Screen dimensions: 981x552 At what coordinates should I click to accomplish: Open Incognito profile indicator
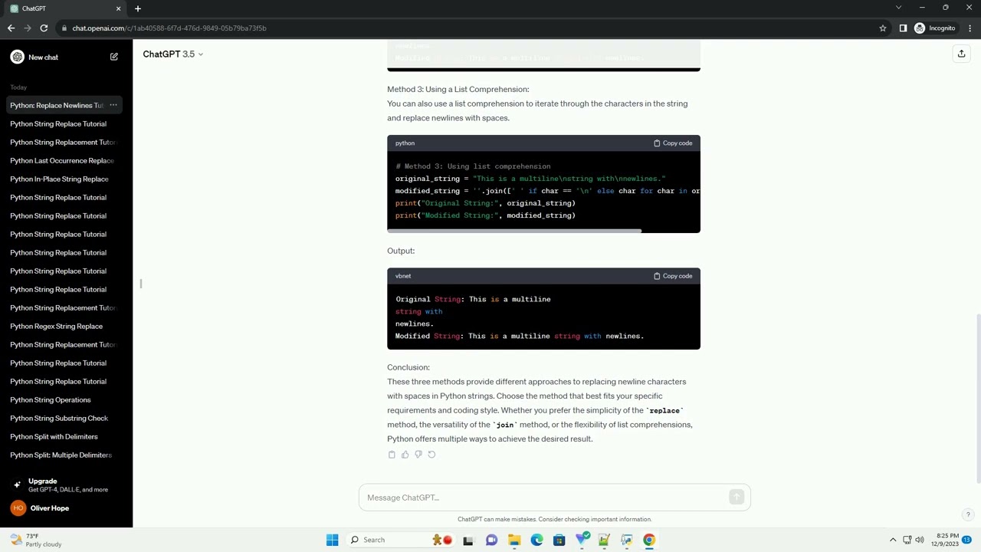click(x=935, y=28)
